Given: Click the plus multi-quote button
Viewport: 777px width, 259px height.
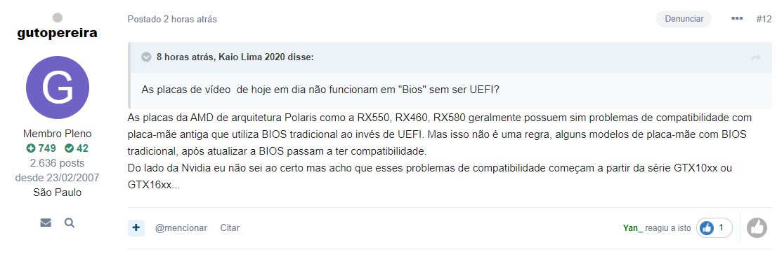Looking at the screenshot, I should [136, 228].
